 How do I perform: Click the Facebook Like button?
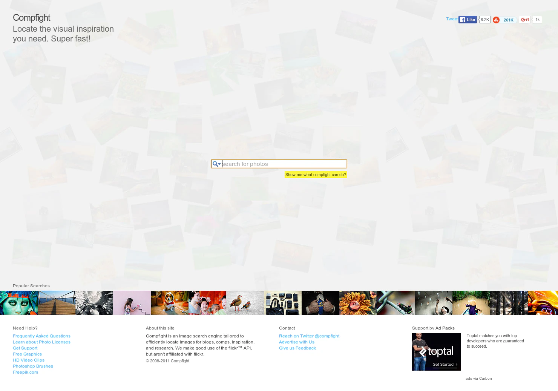click(468, 20)
